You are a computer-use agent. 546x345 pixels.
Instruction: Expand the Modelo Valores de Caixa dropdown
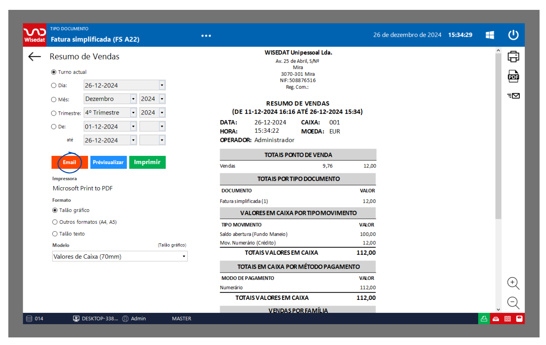184,257
